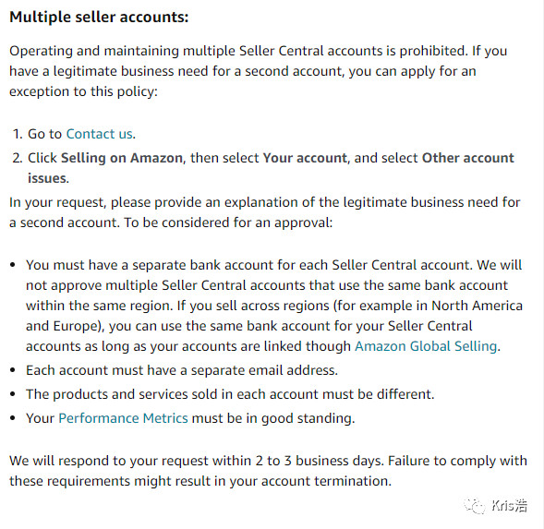Click the 2 to 3 business days sentence
This screenshot has height=529, width=544.
(x=197, y=461)
